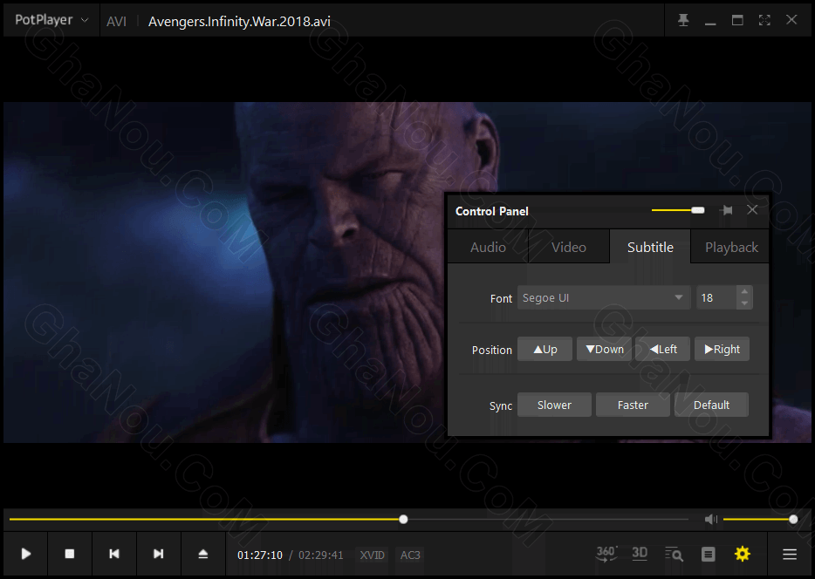
Task: Click the seek bar playhead
Action: [403, 520]
